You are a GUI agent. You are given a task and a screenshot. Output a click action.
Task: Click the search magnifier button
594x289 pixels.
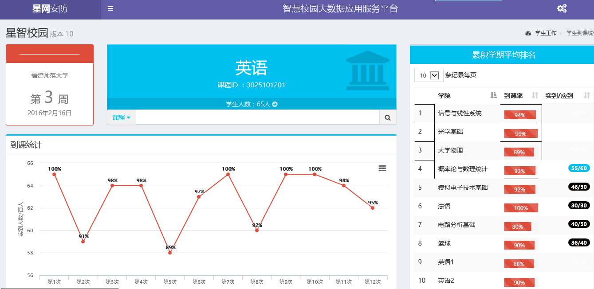pyautogui.click(x=387, y=117)
